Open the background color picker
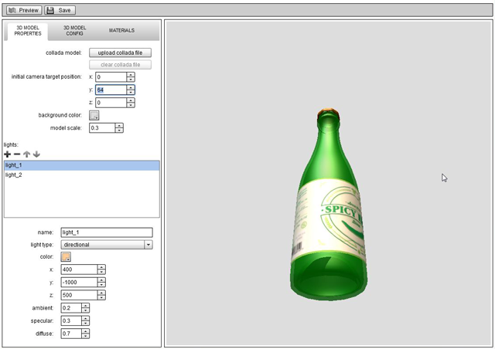The width and height of the screenshot is (495, 349). 94,115
